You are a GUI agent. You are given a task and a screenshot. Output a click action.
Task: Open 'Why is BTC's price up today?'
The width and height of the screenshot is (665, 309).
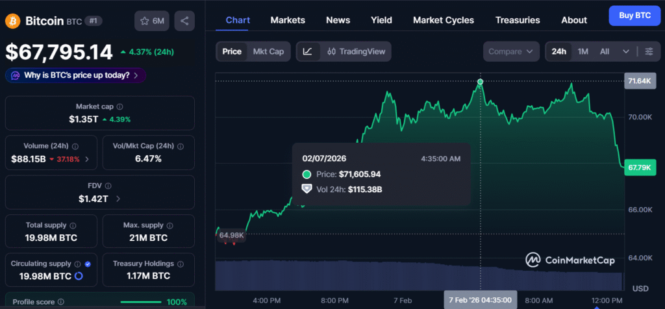pyautogui.click(x=76, y=75)
